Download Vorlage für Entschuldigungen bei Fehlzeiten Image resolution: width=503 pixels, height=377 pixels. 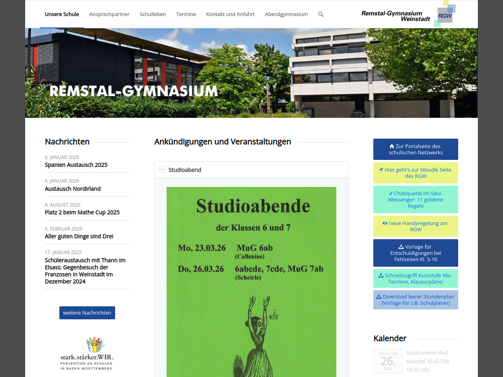tap(415, 253)
